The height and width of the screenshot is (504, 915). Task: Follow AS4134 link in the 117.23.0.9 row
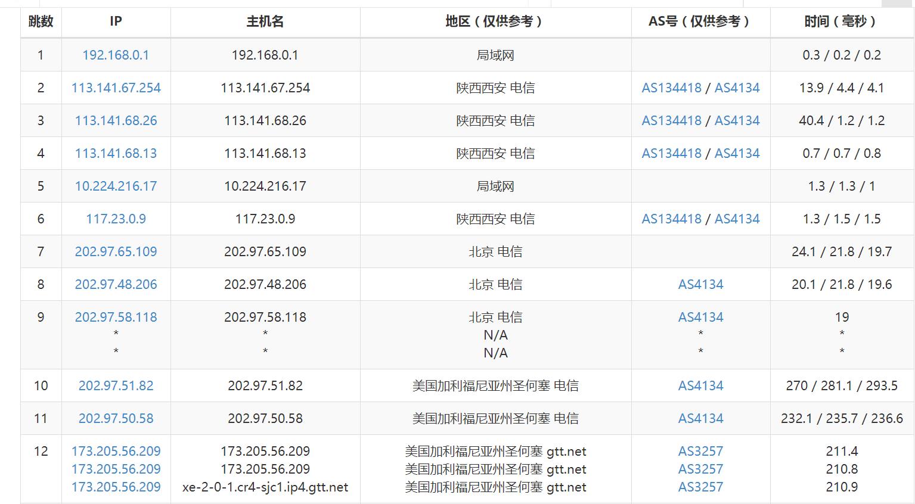click(x=737, y=219)
